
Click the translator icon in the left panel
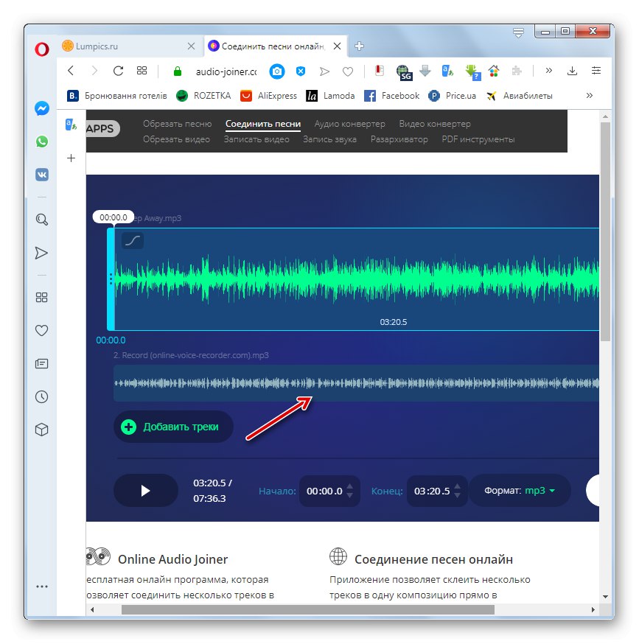point(71,125)
